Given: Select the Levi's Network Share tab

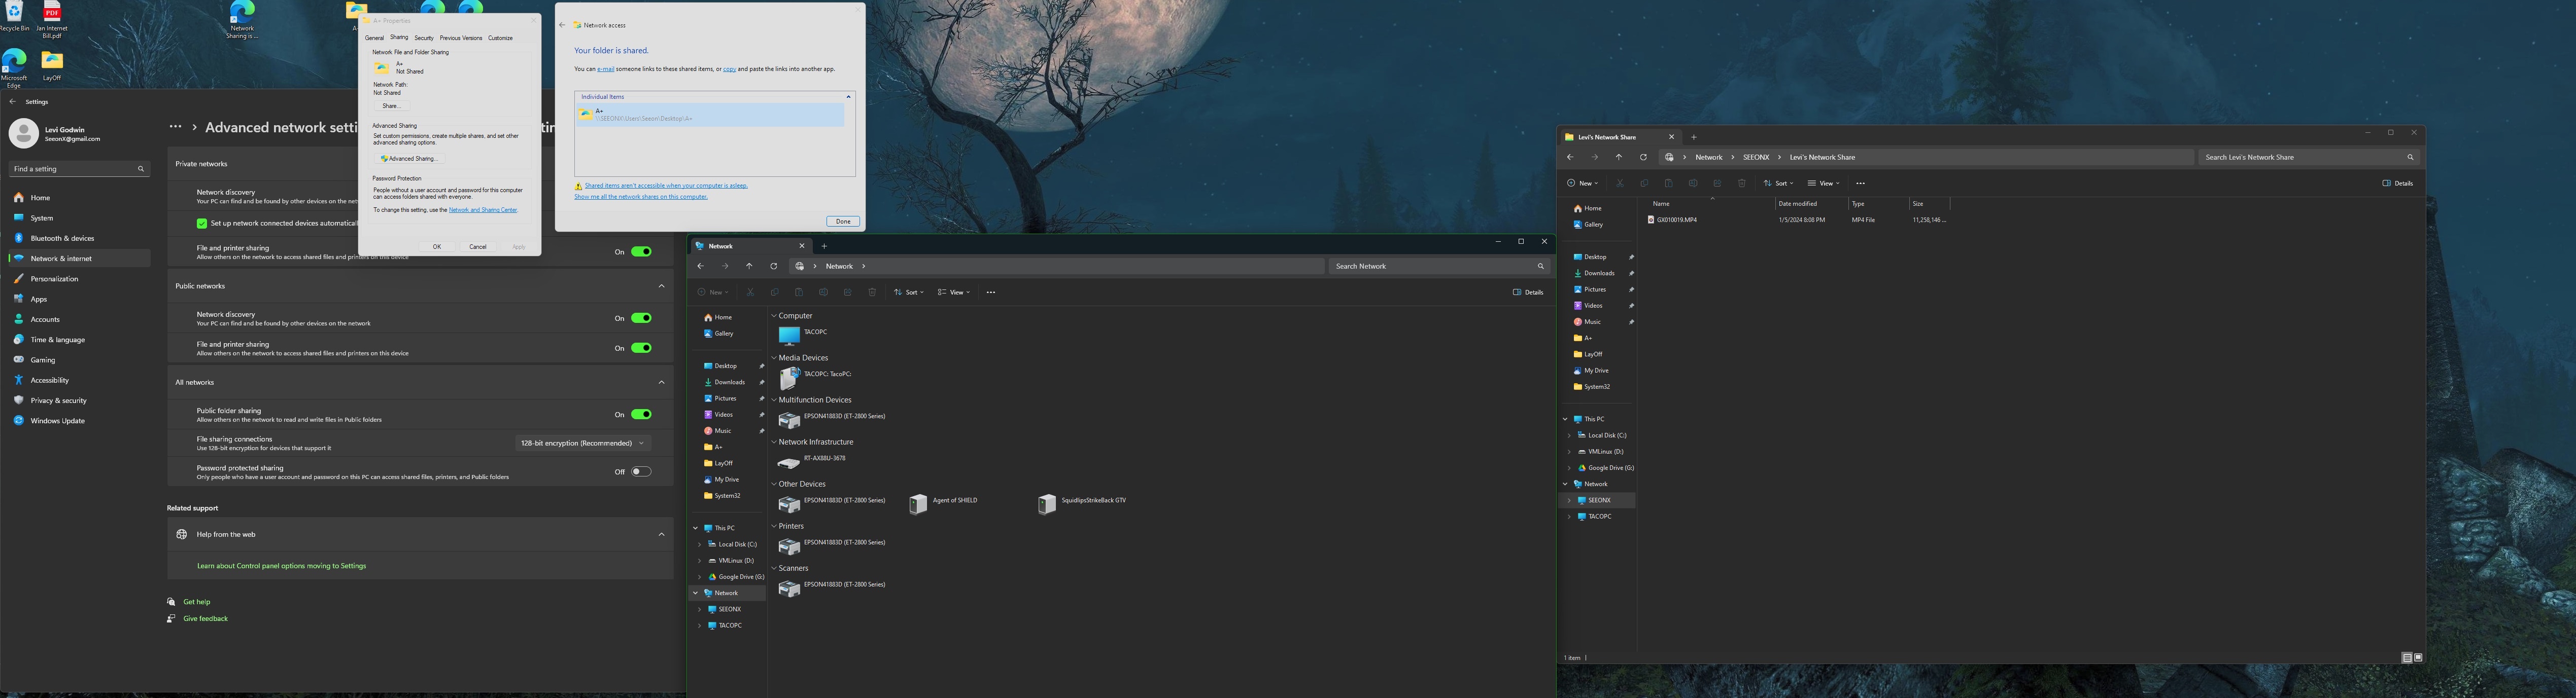Looking at the screenshot, I should pyautogui.click(x=1619, y=137).
